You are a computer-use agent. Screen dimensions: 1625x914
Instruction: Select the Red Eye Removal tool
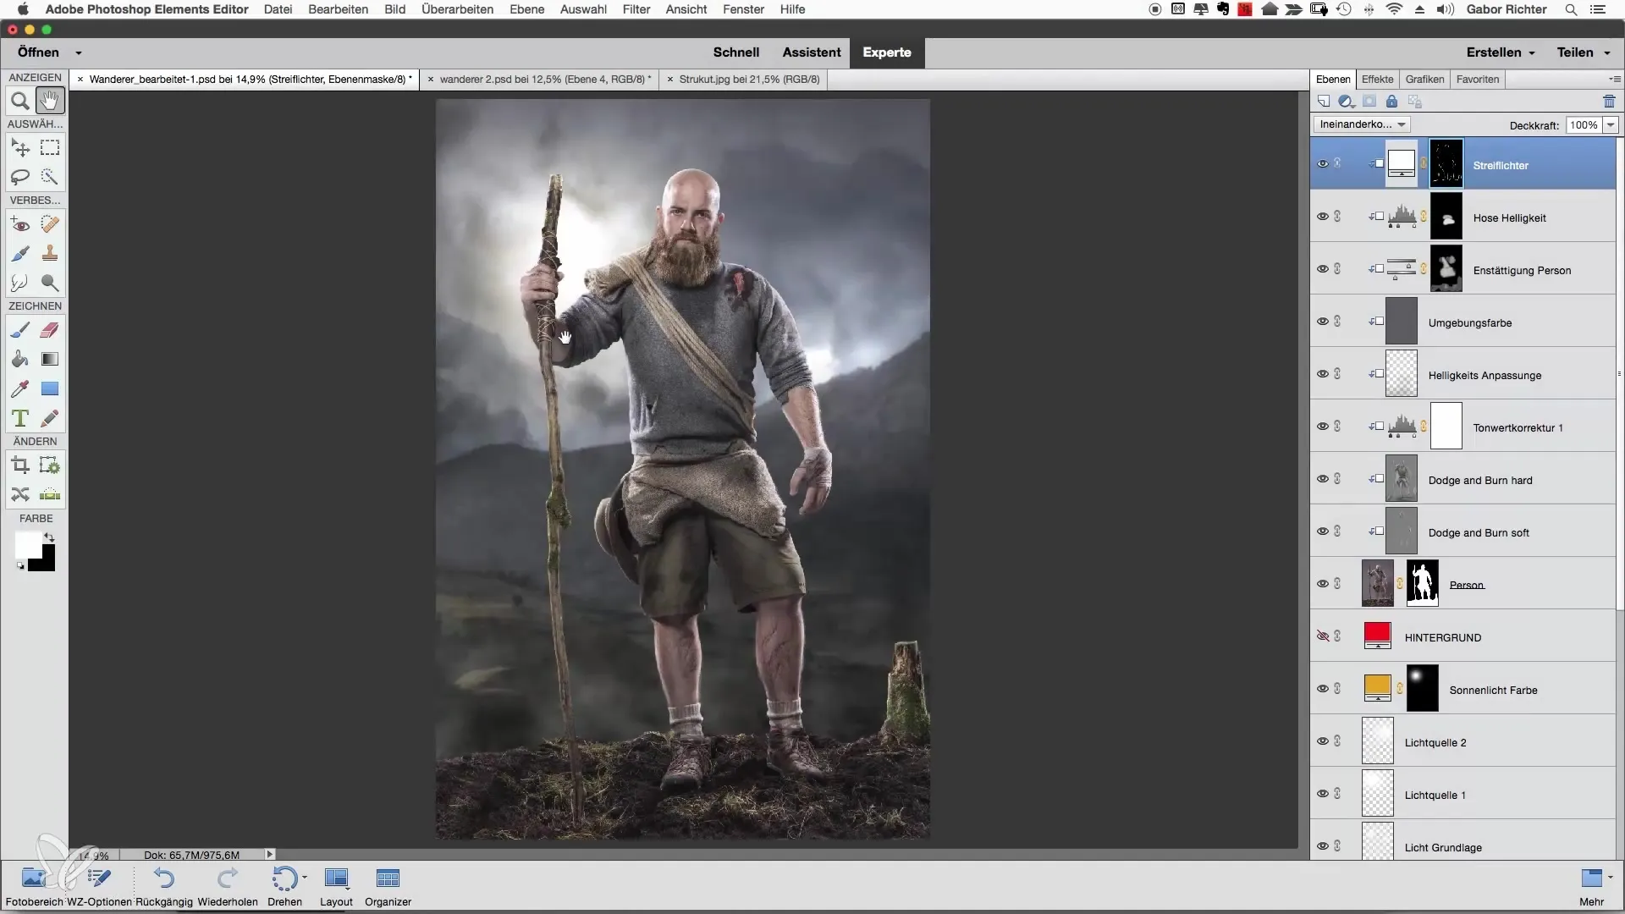coord(20,224)
